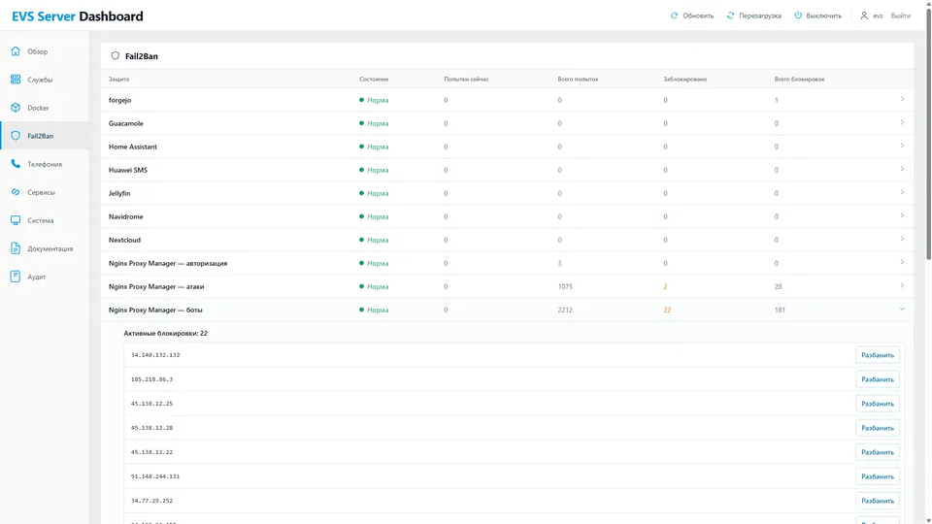Click the user profile icon beside evs
The width and height of the screenshot is (932, 524).
coord(864,16)
